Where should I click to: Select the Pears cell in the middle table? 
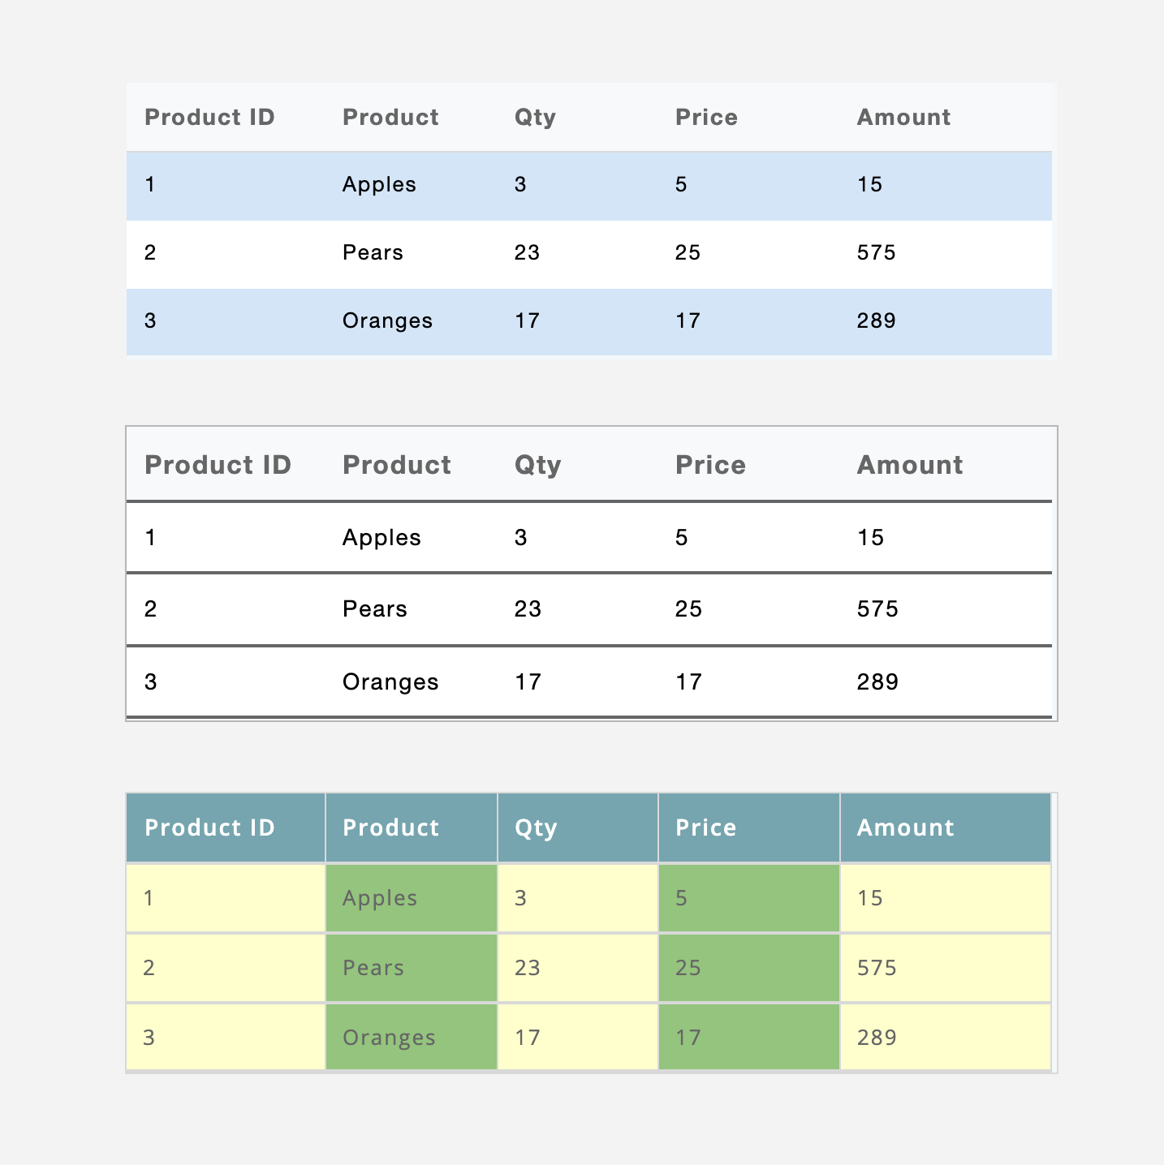(374, 609)
